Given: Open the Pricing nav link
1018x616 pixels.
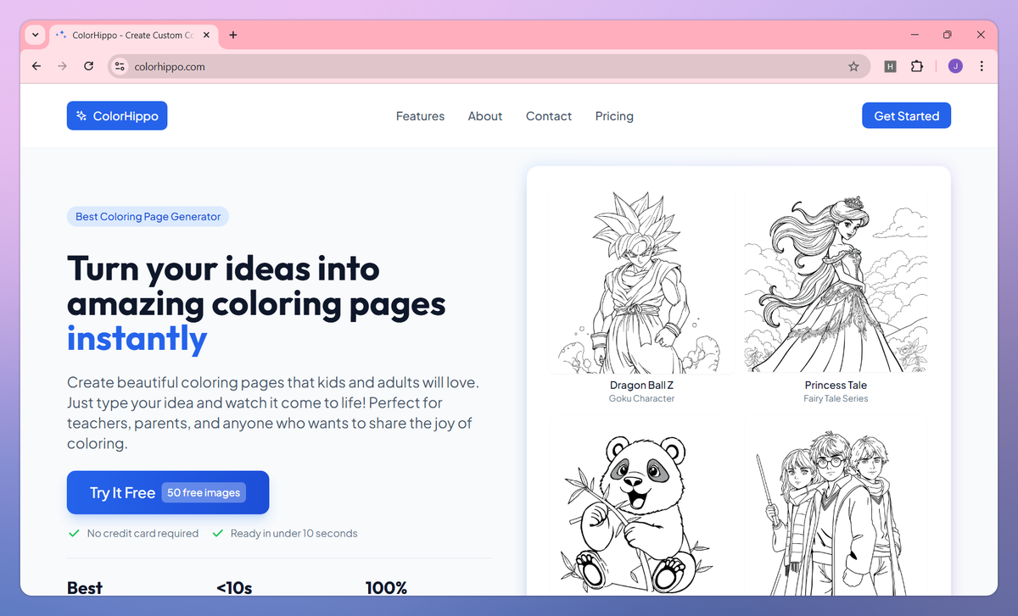Looking at the screenshot, I should 614,116.
